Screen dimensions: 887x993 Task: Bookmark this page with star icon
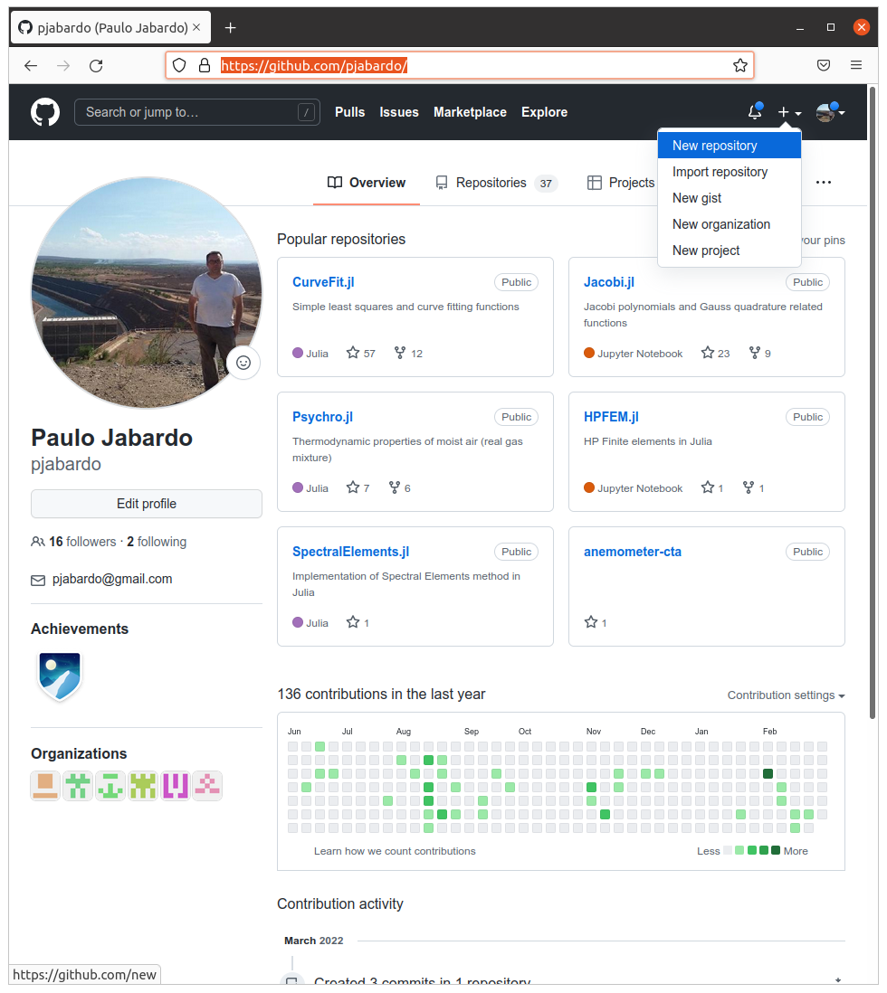coord(739,65)
